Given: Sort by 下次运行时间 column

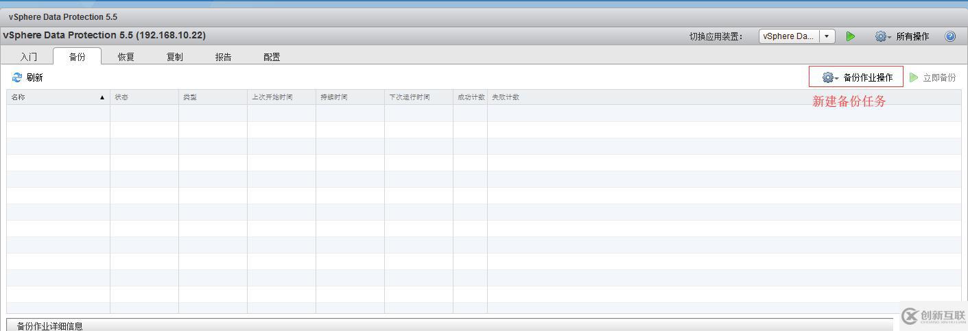Looking at the screenshot, I should tap(418, 97).
